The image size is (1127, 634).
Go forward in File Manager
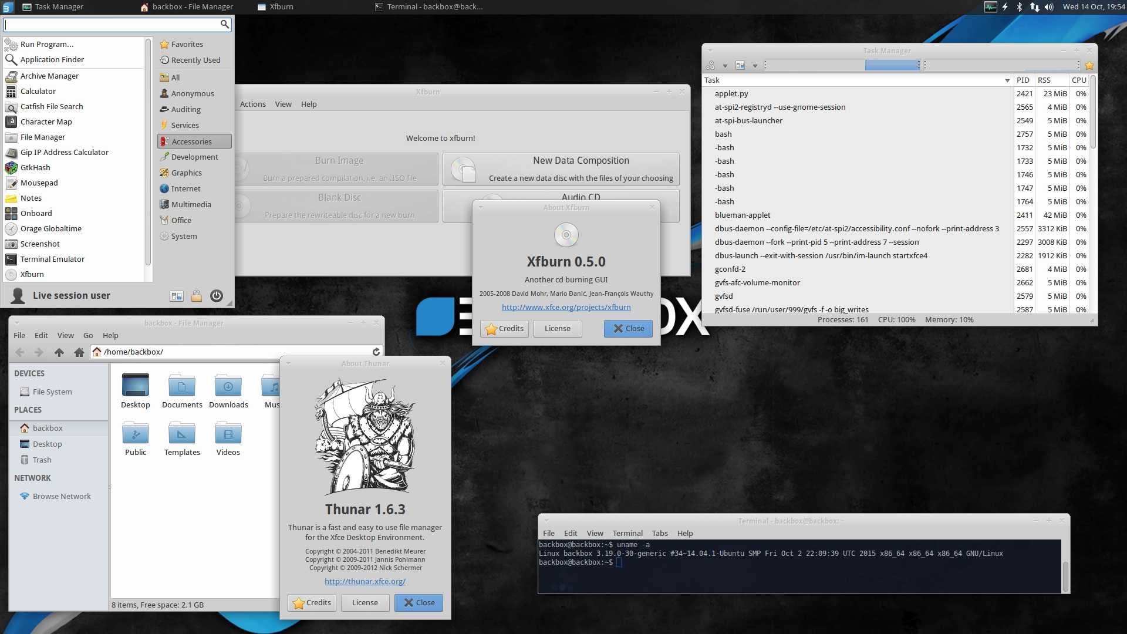pos(39,352)
